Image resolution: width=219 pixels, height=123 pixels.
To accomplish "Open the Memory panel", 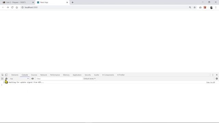I will click(x=66, y=75).
